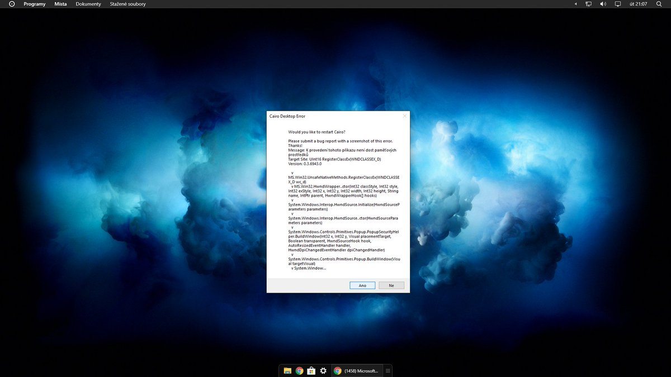
Task: Click the "Would you like to restart Cairo?" text
Action: [317, 132]
